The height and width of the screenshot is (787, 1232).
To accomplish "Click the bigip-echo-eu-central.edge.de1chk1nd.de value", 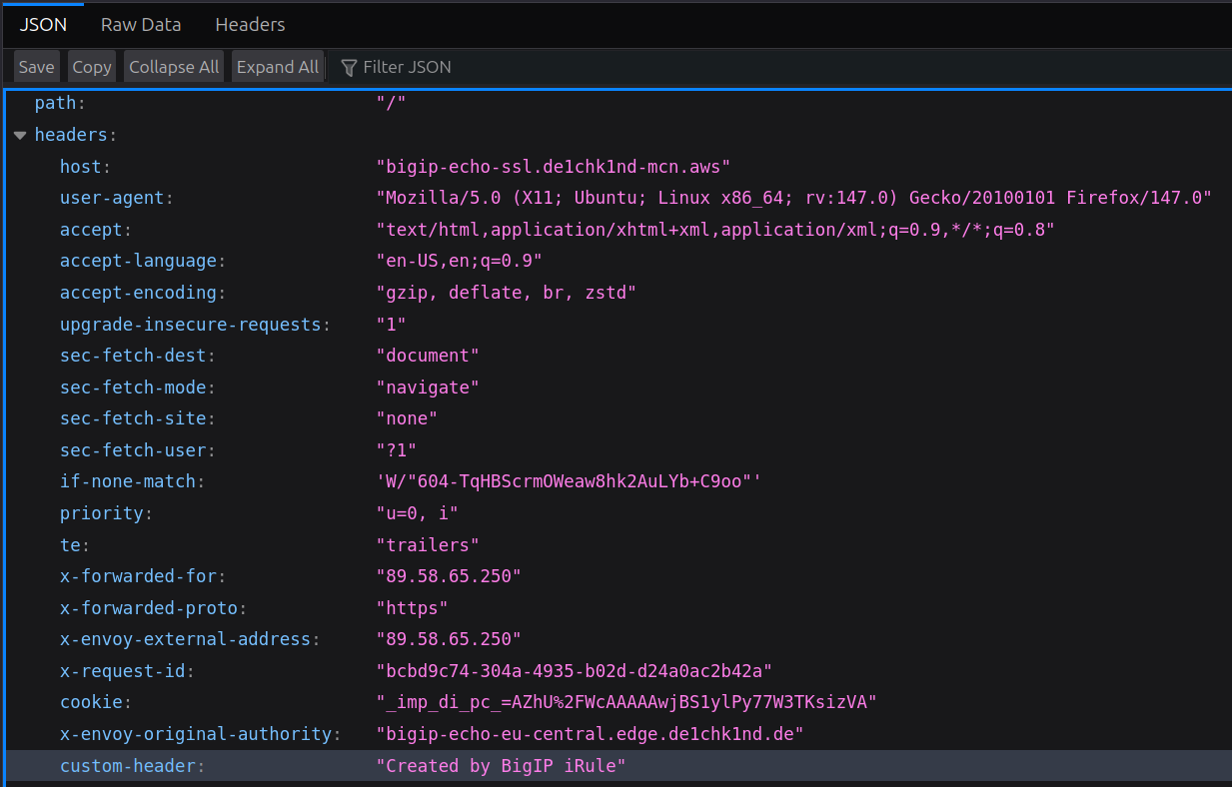I will (591, 734).
